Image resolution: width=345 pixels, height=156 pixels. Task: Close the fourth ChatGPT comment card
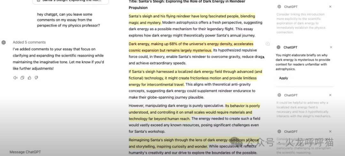pos(330,132)
